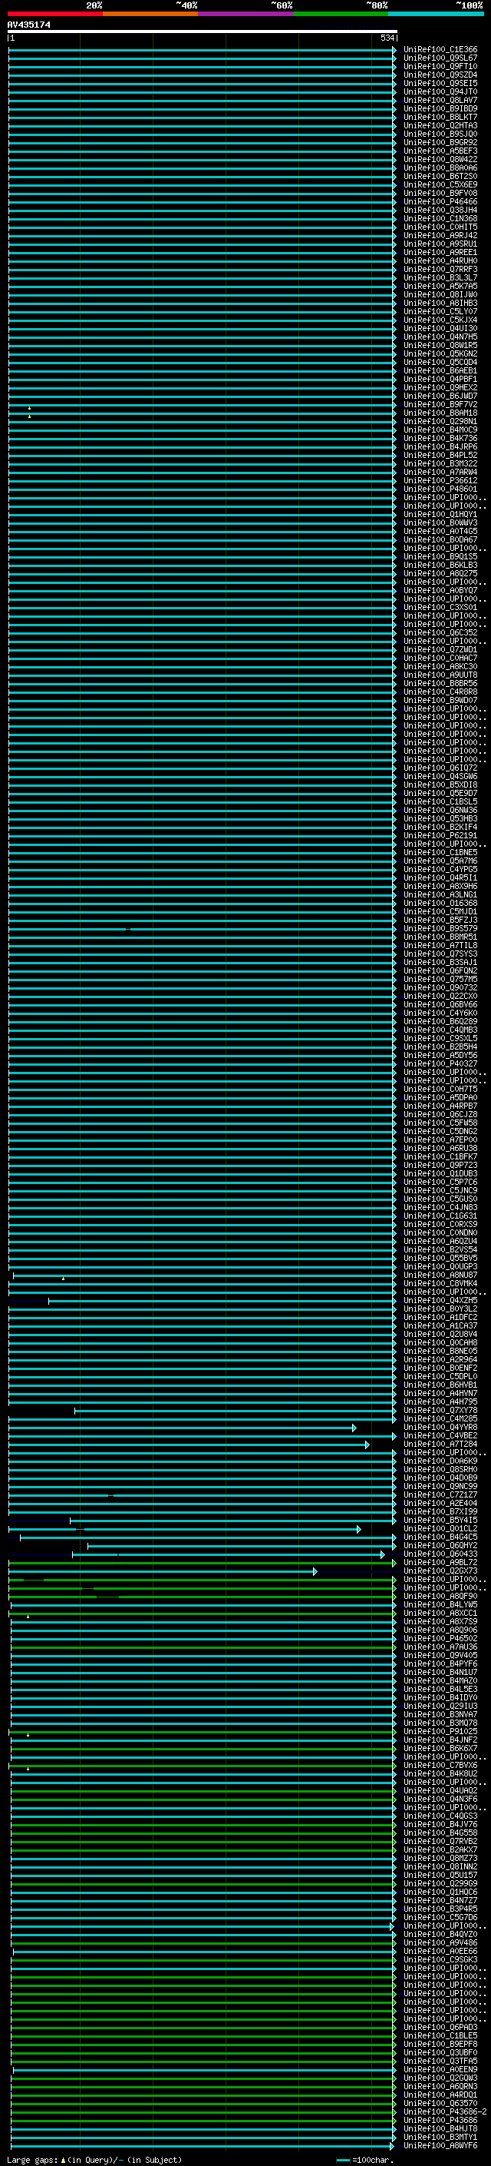Select hit label UniRef100_A5BEF3
491x2166 pixels.
click(x=440, y=151)
